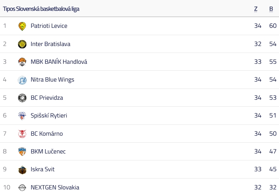
Task: Click the Spišskí Rytieri knights logo
Action: coord(22,116)
